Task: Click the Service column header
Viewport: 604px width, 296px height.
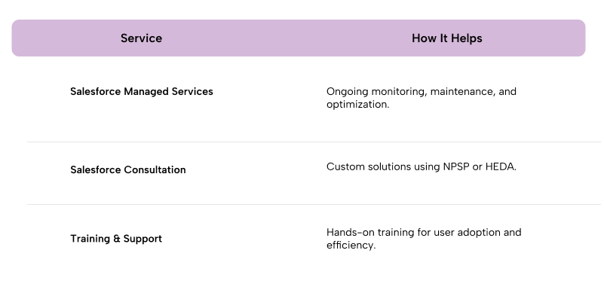Action: [x=141, y=38]
